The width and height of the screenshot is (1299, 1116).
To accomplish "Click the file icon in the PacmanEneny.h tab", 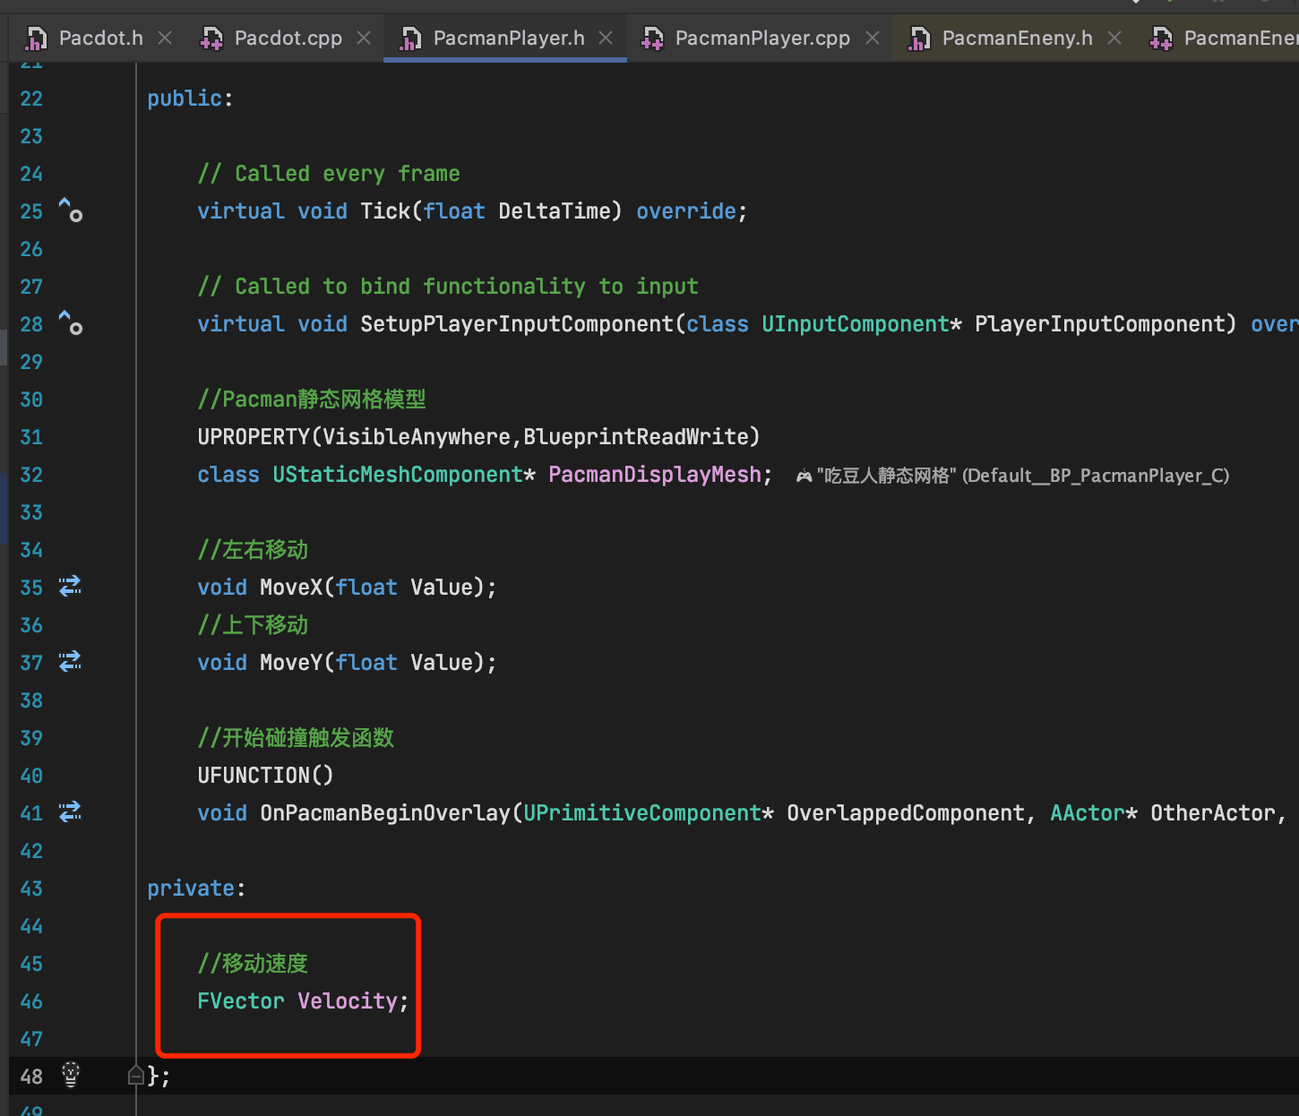I will point(918,38).
